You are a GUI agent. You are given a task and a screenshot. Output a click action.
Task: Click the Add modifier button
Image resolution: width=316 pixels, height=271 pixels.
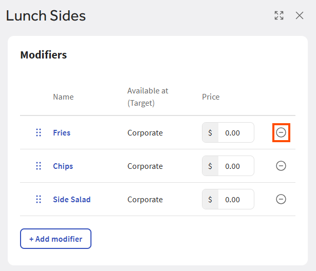[x=55, y=239]
